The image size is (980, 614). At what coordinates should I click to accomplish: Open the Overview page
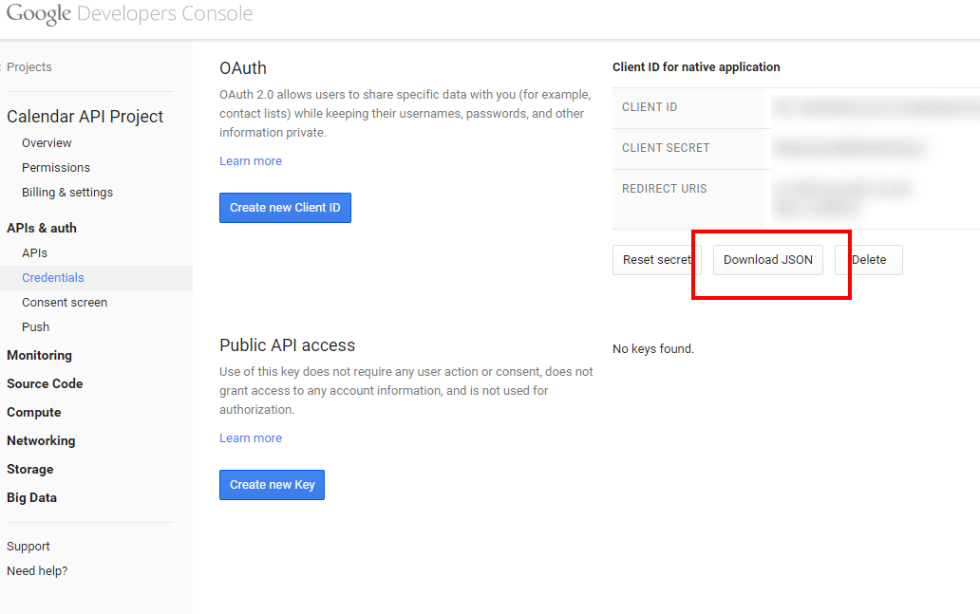click(x=47, y=143)
